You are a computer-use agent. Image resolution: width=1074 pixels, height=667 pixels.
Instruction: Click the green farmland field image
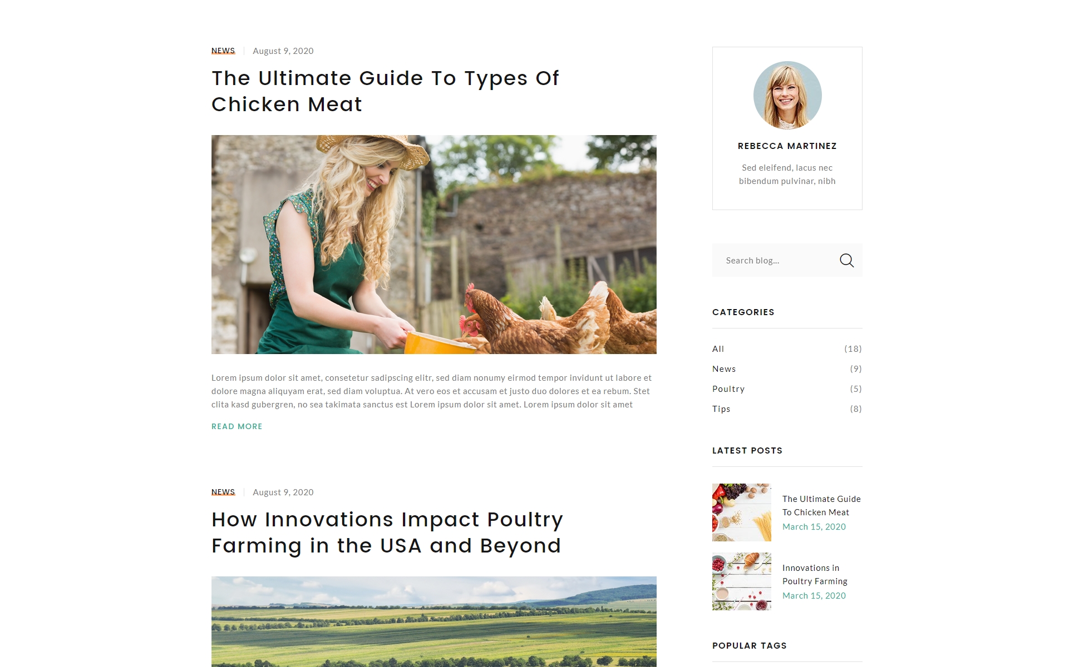point(434,621)
